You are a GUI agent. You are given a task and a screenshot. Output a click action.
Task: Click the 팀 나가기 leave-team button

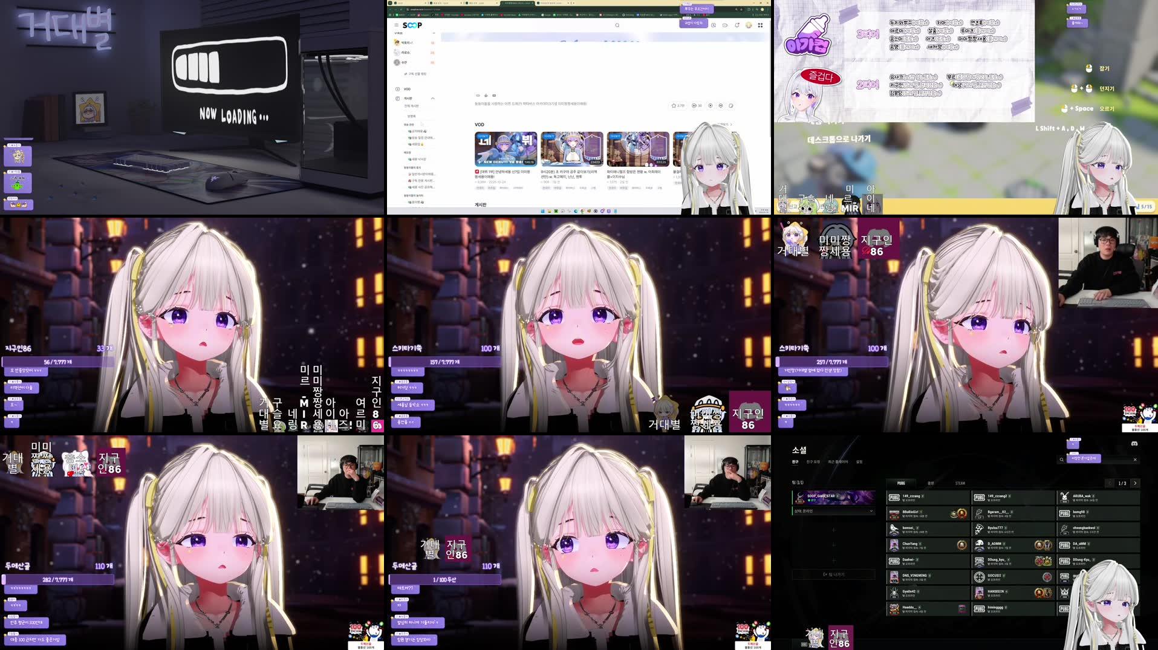[834, 574]
